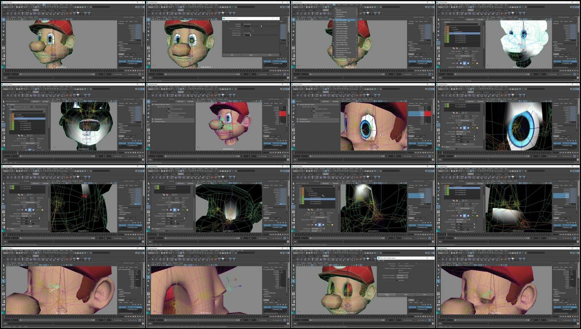Viewport: 581px width, 329px height.
Task: Choose Paint Skin Weights in the open Skin menu
Action: coord(341,20)
